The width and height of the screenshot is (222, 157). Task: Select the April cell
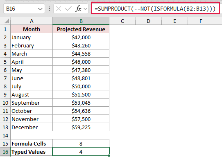pyautogui.click(x=32, y=62)
